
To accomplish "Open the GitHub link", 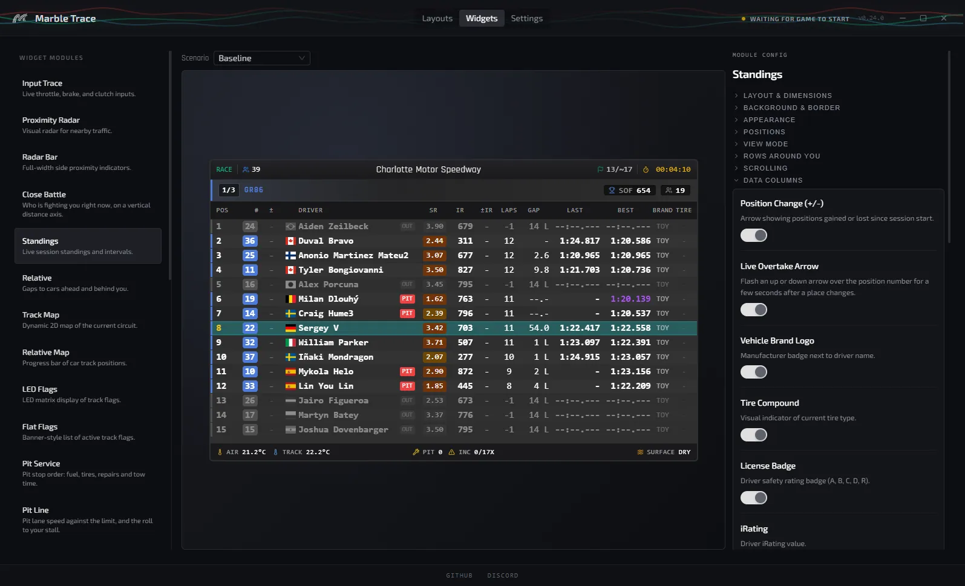I will tap(459, 575).
